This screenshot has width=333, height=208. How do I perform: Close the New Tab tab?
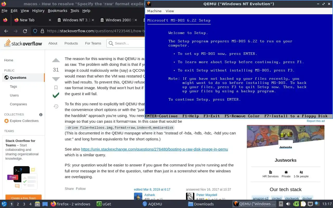click(x=50, y=20)
